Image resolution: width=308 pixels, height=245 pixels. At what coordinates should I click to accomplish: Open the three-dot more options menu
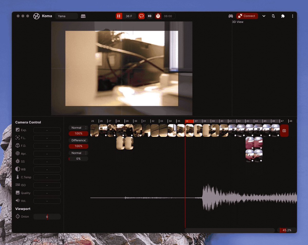pos(293,16)
